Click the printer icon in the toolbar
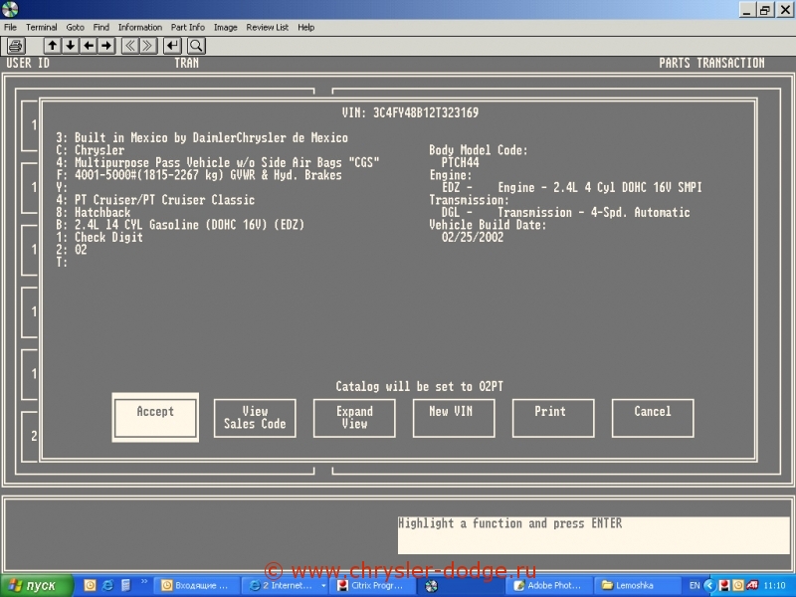Screen dimensions: 796x597 click(16, 46)
